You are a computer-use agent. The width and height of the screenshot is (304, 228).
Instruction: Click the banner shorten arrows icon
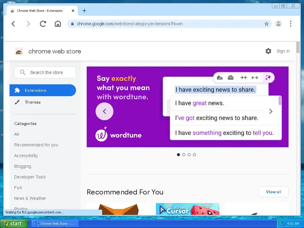coord(243,77)
